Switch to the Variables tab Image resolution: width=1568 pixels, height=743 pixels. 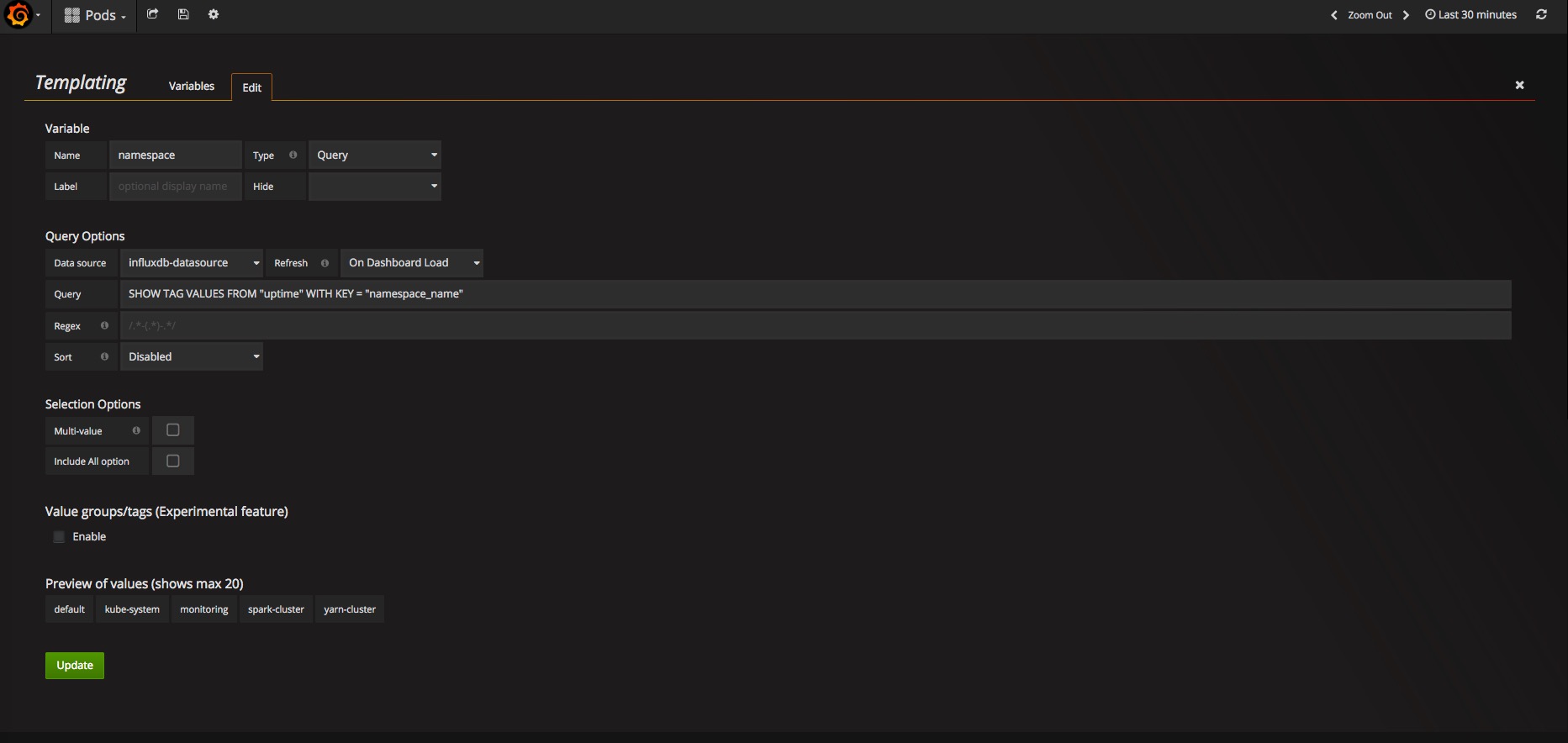pos(191,86)
